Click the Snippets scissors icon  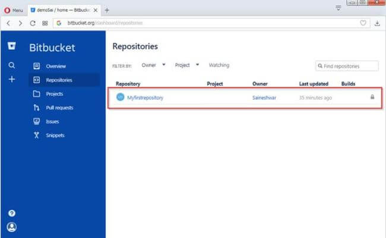[37, 135]
